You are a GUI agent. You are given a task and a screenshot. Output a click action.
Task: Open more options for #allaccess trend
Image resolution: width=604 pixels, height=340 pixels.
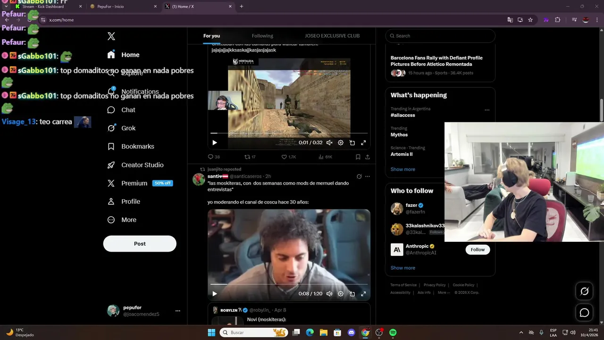pos(487,110)
